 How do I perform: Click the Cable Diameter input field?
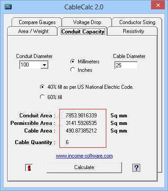point(126,65)
